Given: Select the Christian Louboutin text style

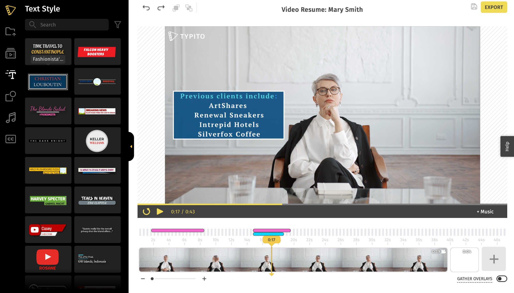Looking at the screenshot, I should point(48,81).
